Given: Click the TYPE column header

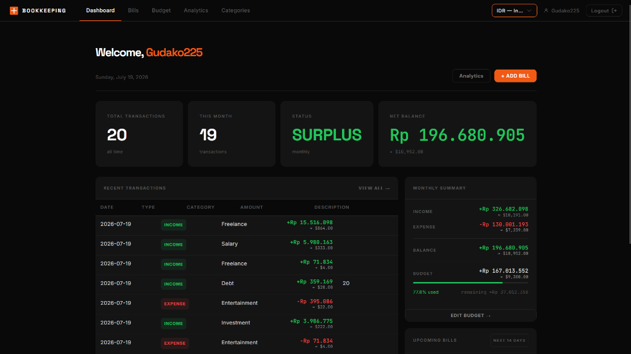Looking at the screenshot, I should click(148, 207).
